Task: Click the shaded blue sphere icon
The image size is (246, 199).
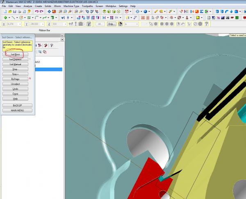Action: click(x=145, y=11)
